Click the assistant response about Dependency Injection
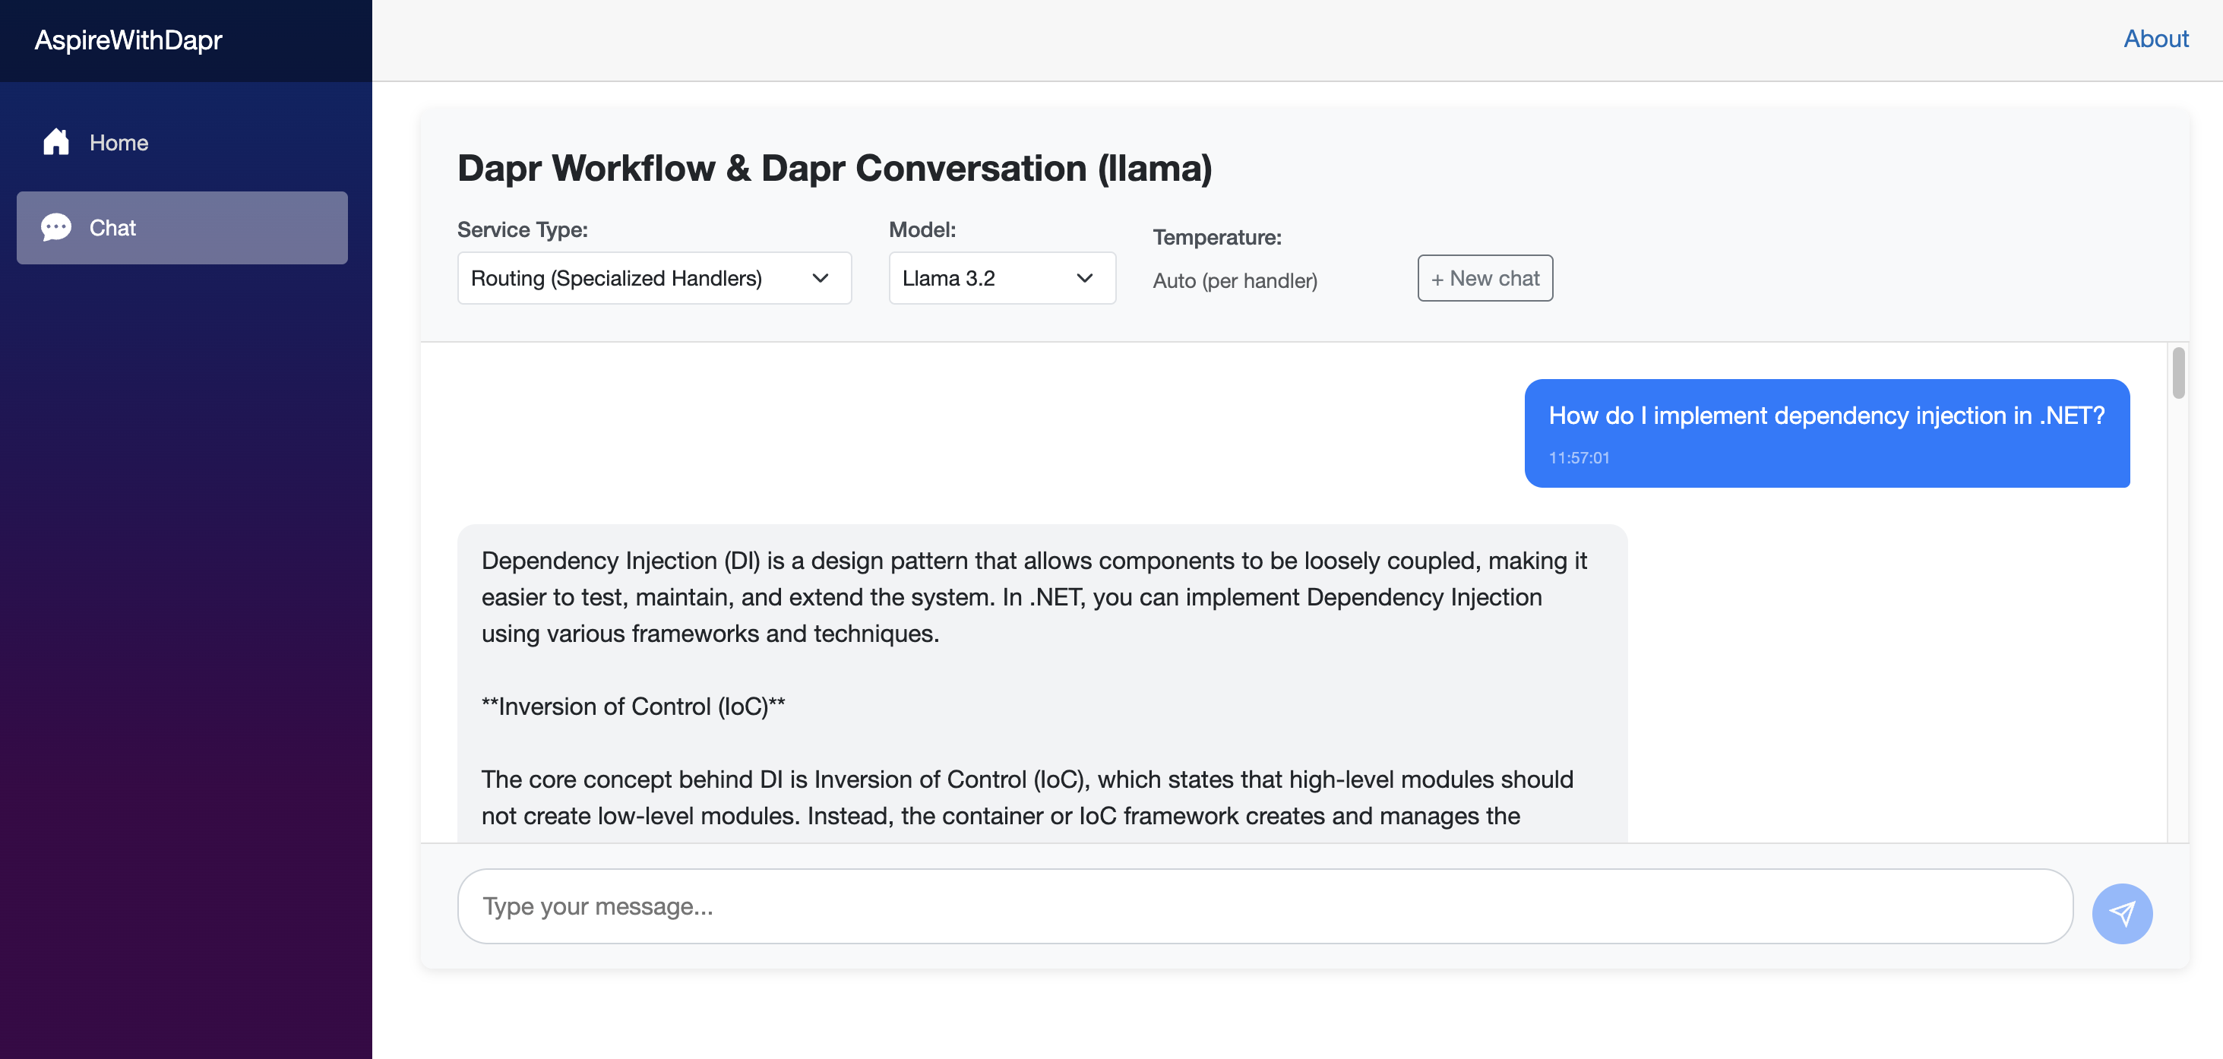Screen dimensions: 2223x1059 tap(1041, 682)
